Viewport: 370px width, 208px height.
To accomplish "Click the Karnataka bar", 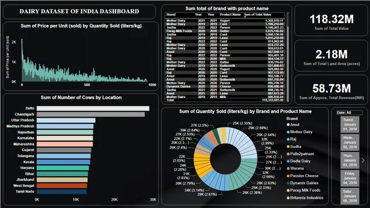I will [x=65, y=138].
